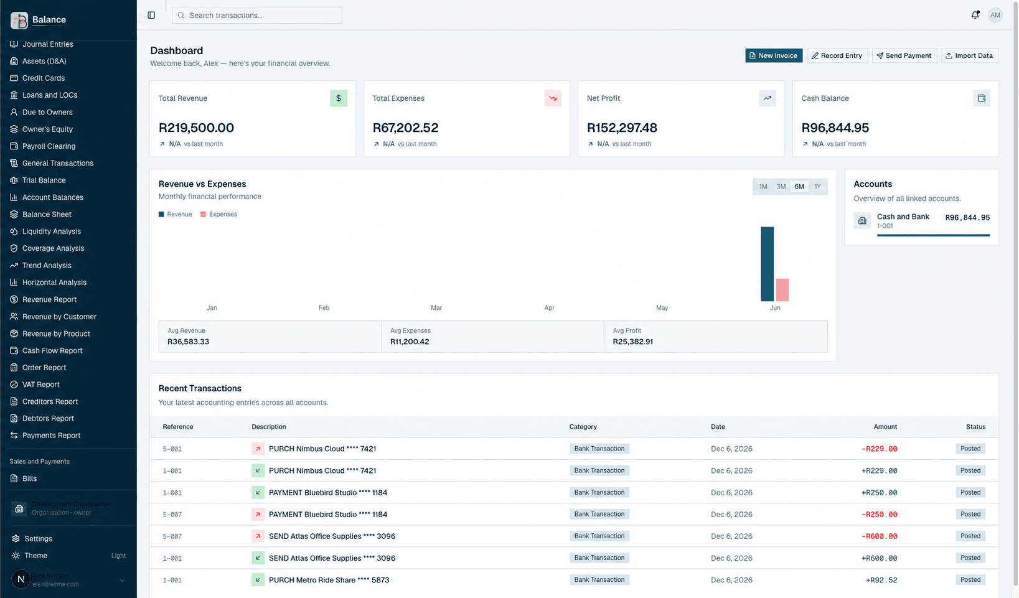Click the Jun revenue bar in the chart
The height and width of the screenshot is (598, 1019).
click(x=767, y=264)
